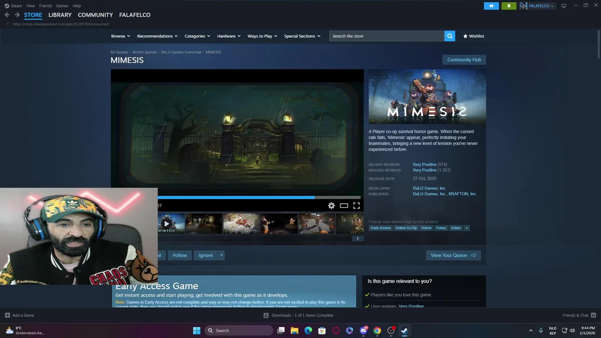The width and height of the screenshot is (601, 338).
Task: Expand Ways to Play dropdown
Action: 262,36
